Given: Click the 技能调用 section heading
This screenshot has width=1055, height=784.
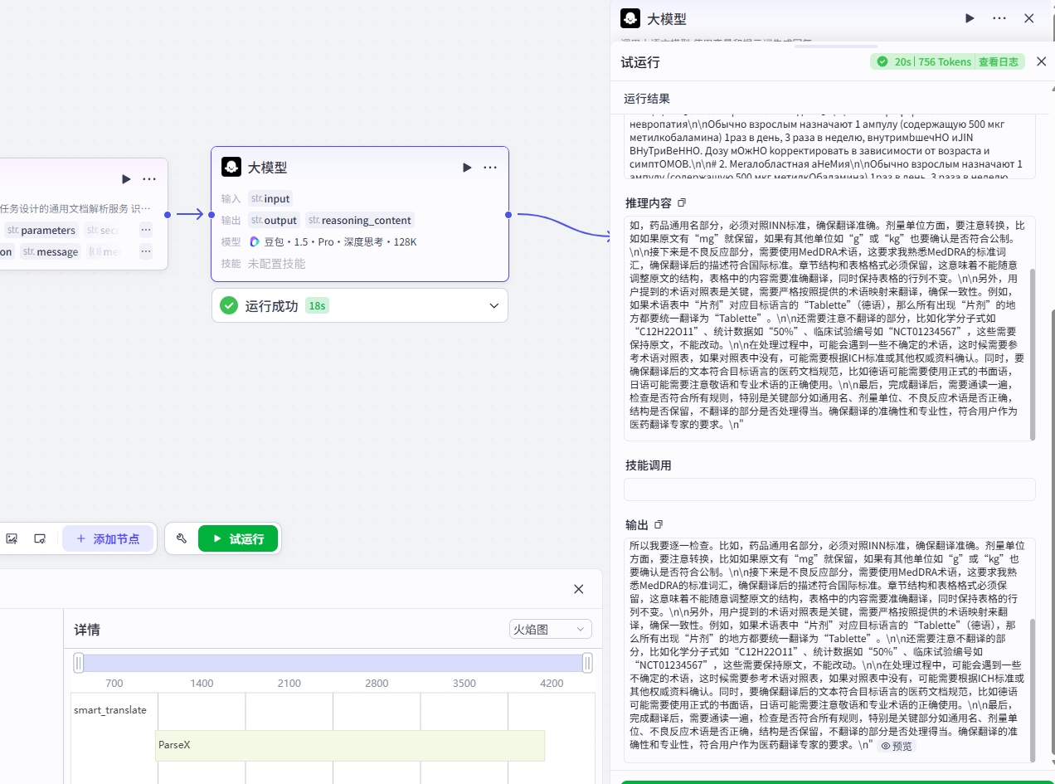Looking at the screenshot, I should tap(649, 465).
